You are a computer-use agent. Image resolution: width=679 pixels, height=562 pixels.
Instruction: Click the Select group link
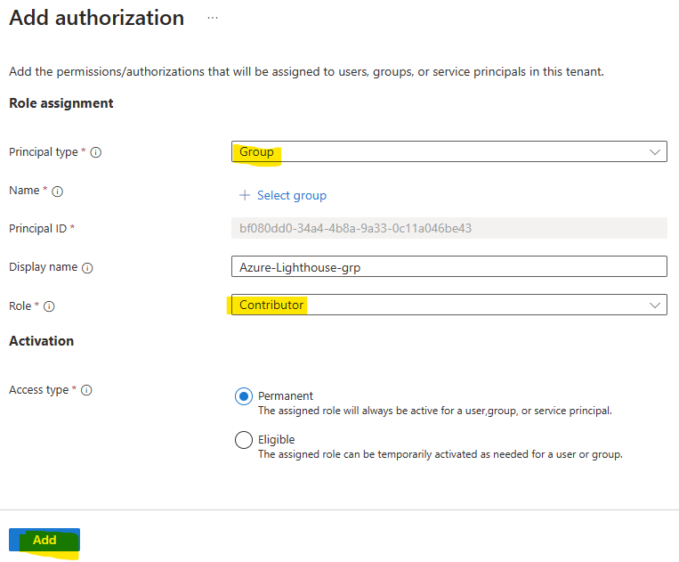tap(292, 195)
